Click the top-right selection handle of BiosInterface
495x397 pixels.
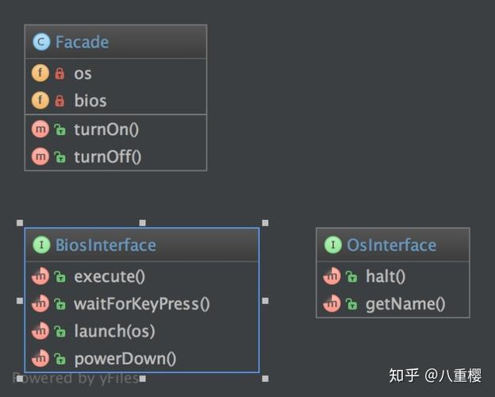pyautogui.click(x=266, y=223)
